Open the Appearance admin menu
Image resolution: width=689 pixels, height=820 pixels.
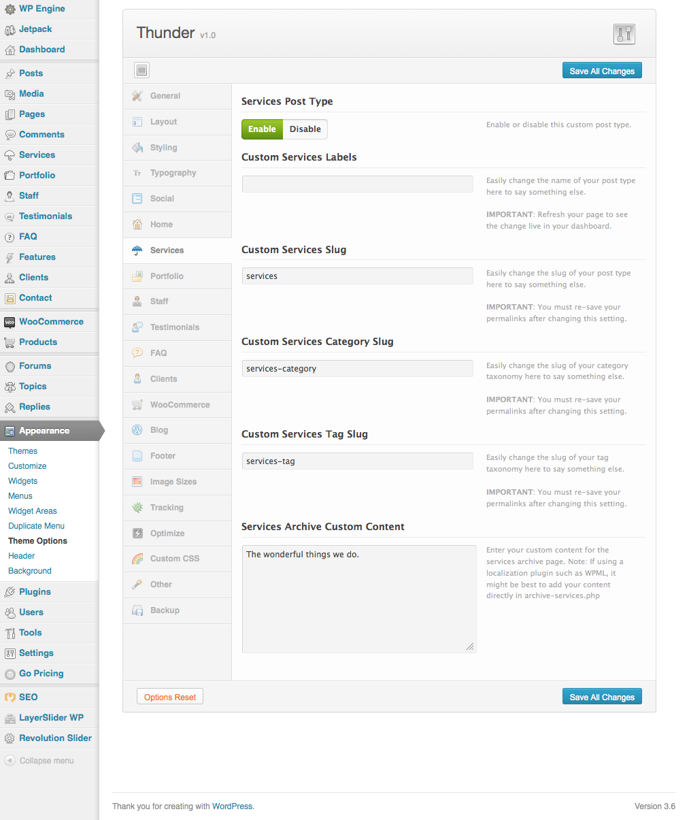click(x=49, y=431)
